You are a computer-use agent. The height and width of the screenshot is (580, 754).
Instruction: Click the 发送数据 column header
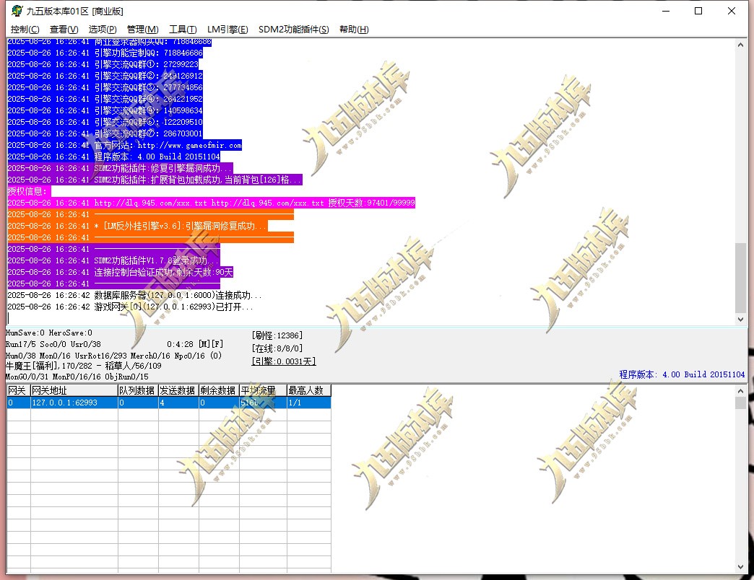coord(178,390)
